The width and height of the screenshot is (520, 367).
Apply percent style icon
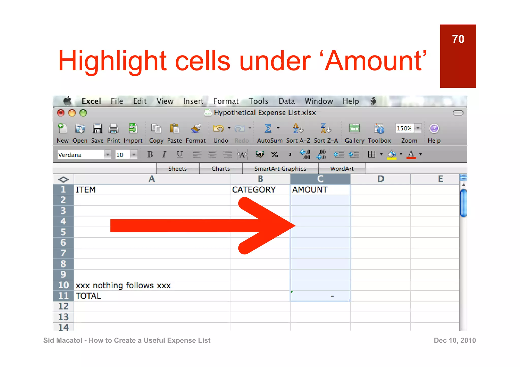(x=275, y=154)
